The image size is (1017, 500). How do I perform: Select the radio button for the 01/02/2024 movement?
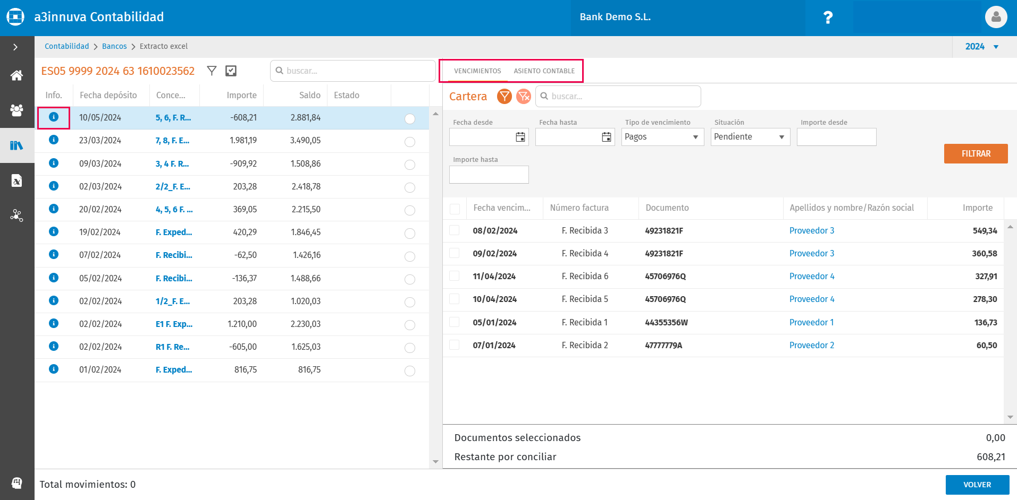[409, 371]
